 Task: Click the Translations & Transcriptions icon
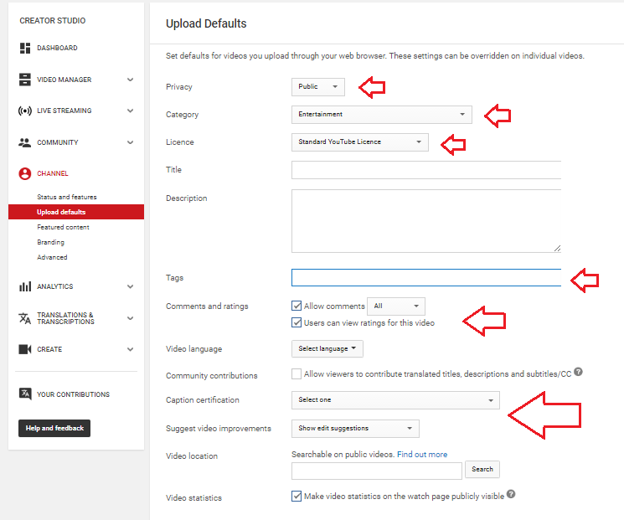point(24,318)
